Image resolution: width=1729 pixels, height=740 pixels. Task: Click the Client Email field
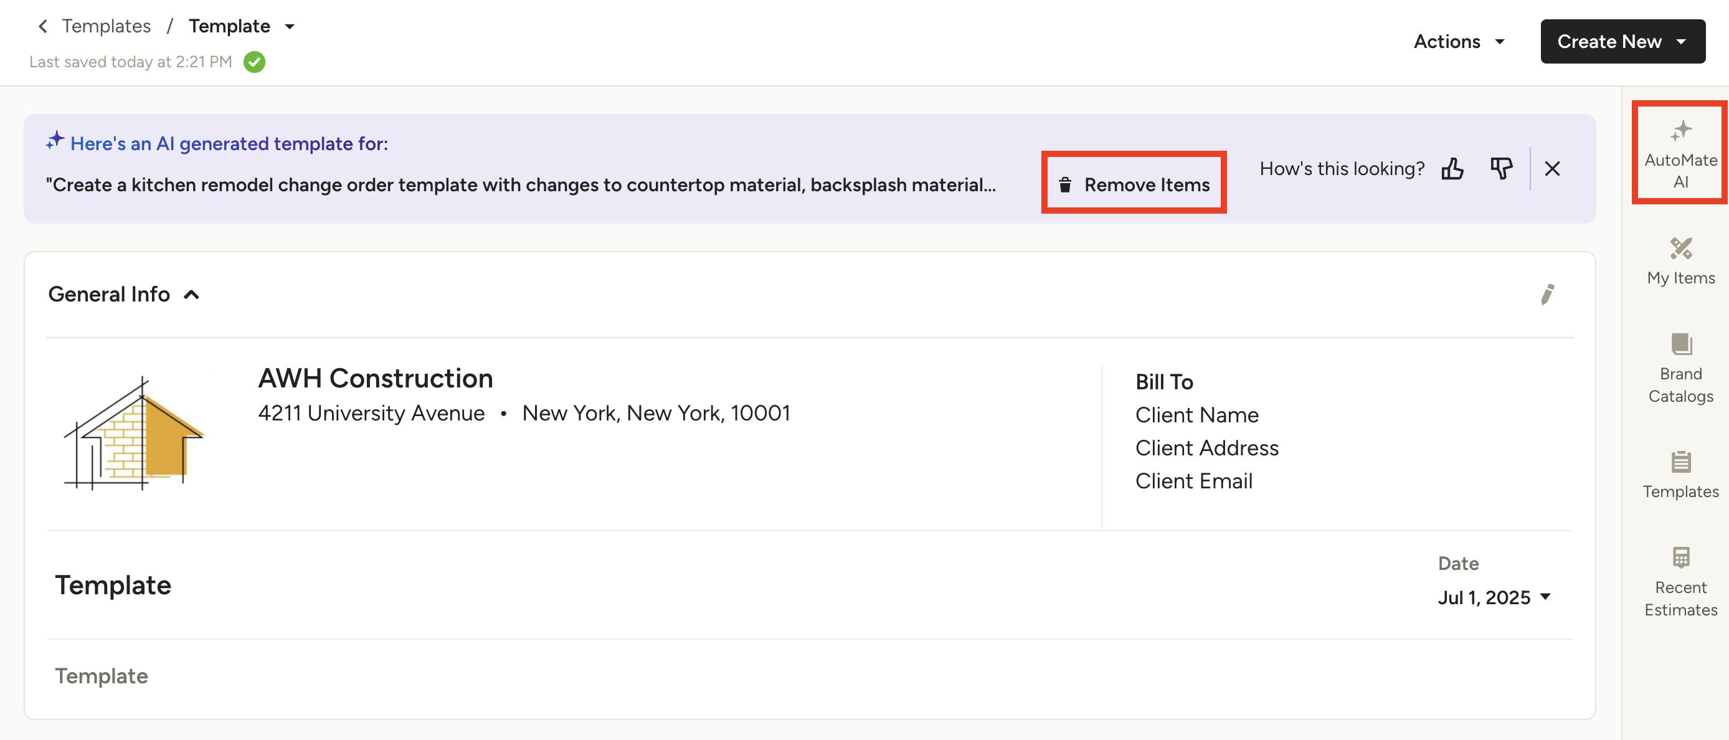[1193, 481]
